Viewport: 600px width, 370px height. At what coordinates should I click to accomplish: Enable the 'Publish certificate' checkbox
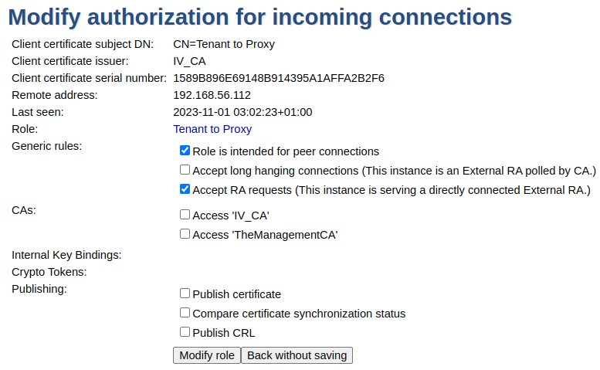(185, 294)
